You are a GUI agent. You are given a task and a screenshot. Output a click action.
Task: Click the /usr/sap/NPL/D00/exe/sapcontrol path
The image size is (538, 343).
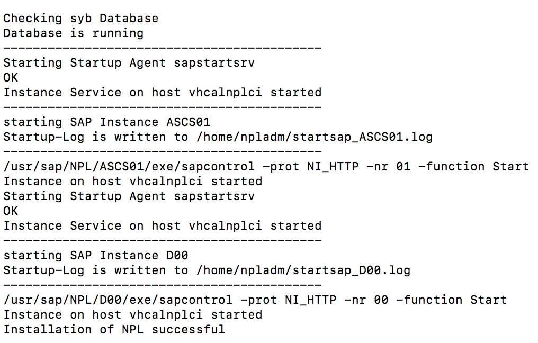118,300
